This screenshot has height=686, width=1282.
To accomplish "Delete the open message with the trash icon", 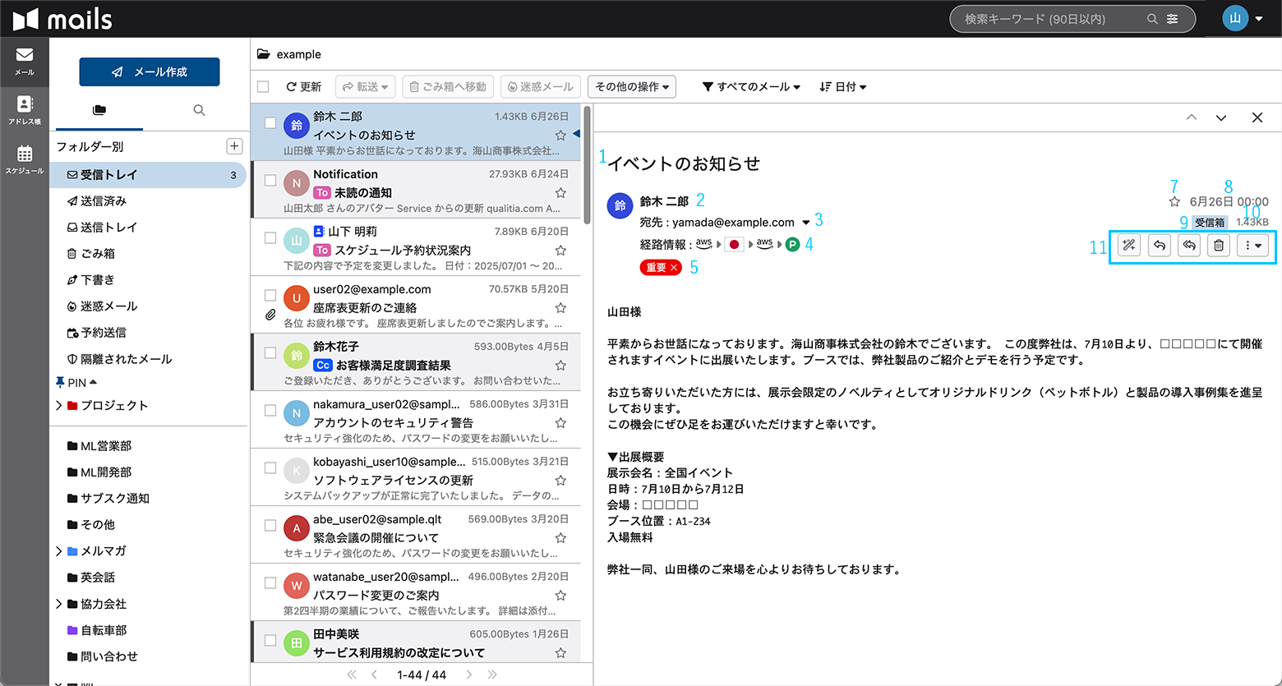I will click(x=1219, y=246).
